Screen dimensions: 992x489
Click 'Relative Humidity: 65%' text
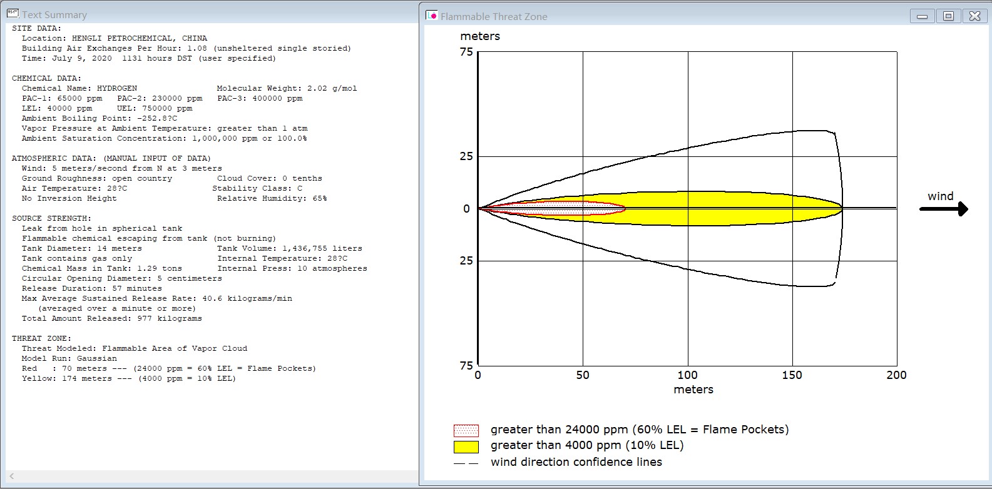coord(272,198)
